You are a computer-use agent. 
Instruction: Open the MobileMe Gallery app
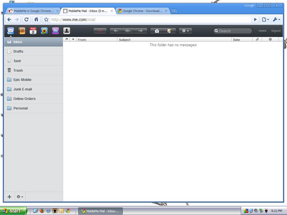coord(44,31)
